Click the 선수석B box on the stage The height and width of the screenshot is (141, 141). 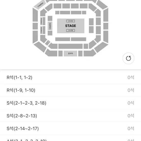[70, 31]
